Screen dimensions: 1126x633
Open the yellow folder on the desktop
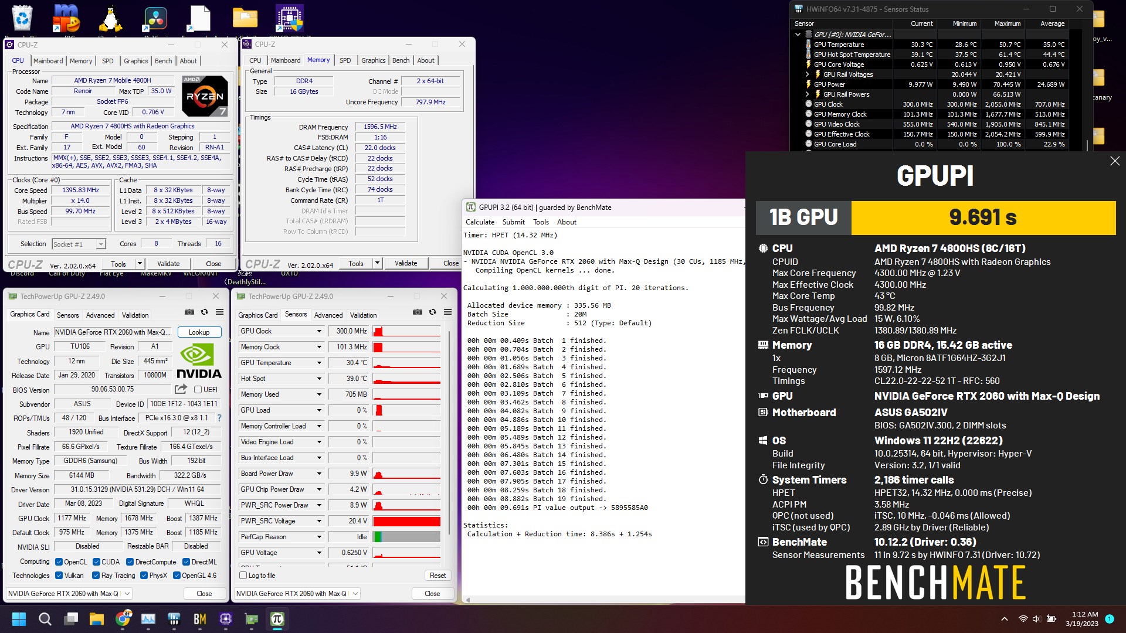pyautogui.click(x=245, y=18)
